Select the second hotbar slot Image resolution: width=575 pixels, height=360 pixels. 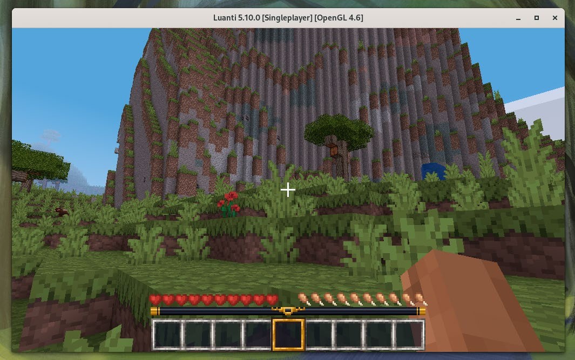[x=198, y=335]
